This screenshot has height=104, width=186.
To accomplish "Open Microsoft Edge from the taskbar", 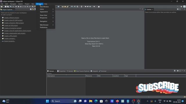I will coord(96,101).
